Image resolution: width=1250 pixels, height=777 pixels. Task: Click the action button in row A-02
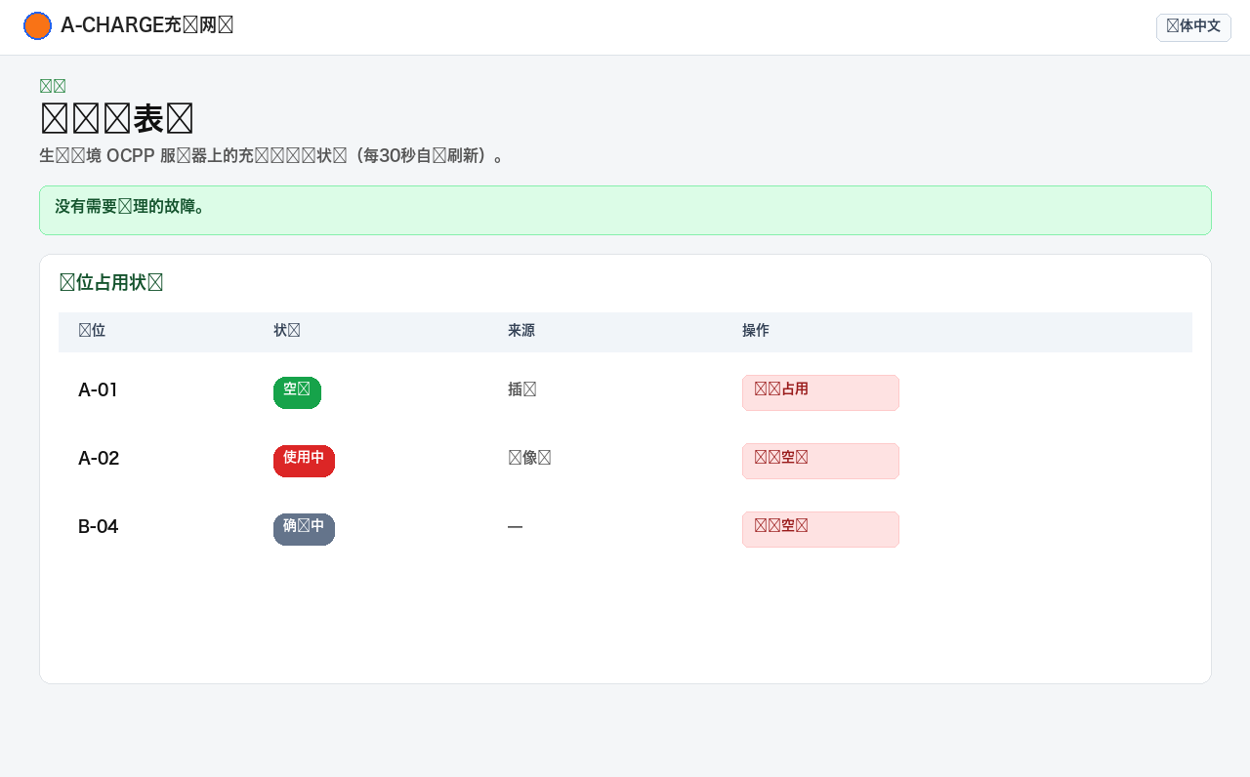click(820, 461)
